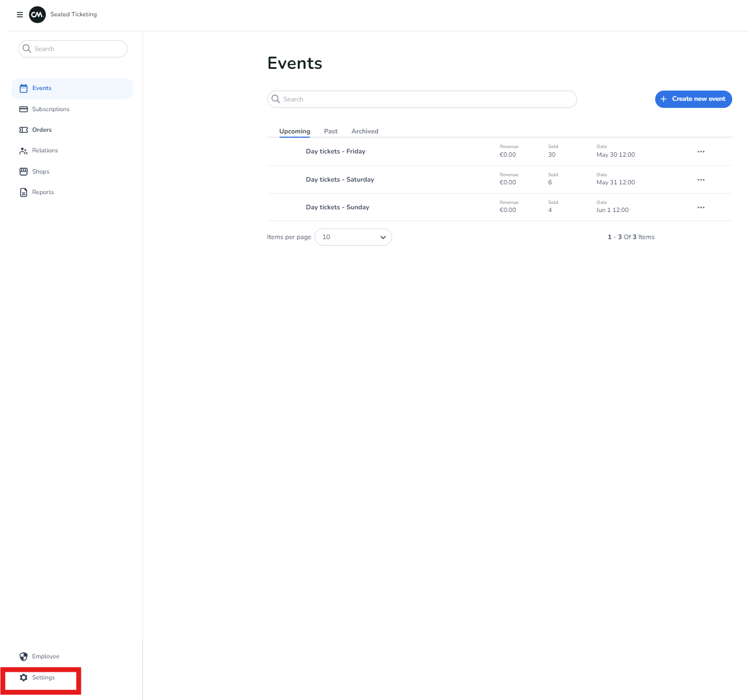Switch to the Archived tab

[x=364, y=131]
